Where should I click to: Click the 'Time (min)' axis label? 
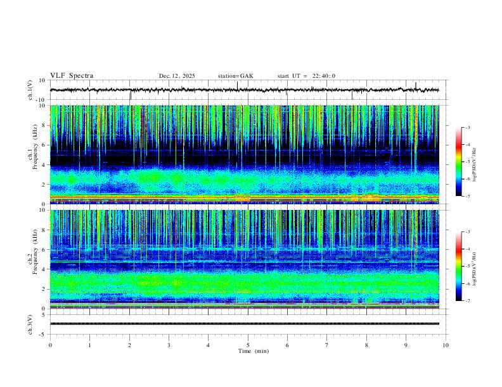coord(254,351)
